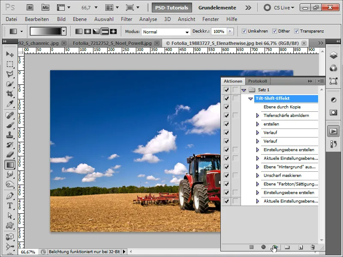Create a new action set
This screenshot has width=343, height=257.
(x=287, y=247)
